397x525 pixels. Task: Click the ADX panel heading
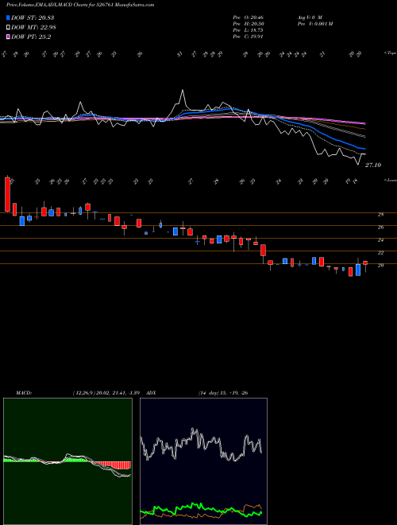[x=152, y=393]
